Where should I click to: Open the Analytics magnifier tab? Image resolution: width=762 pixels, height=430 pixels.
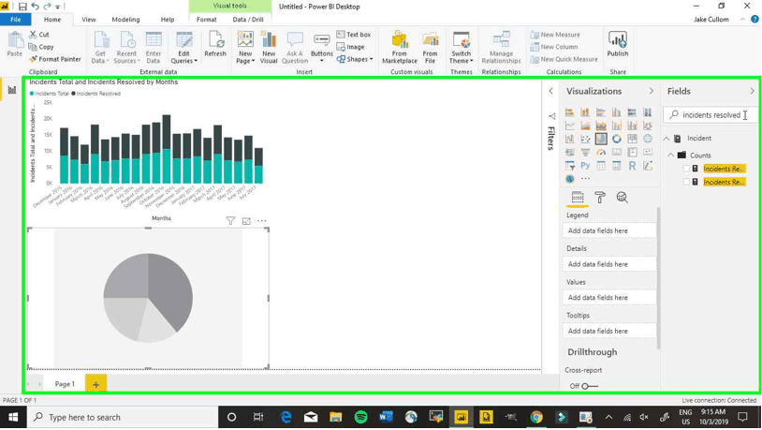pos(622,198)
